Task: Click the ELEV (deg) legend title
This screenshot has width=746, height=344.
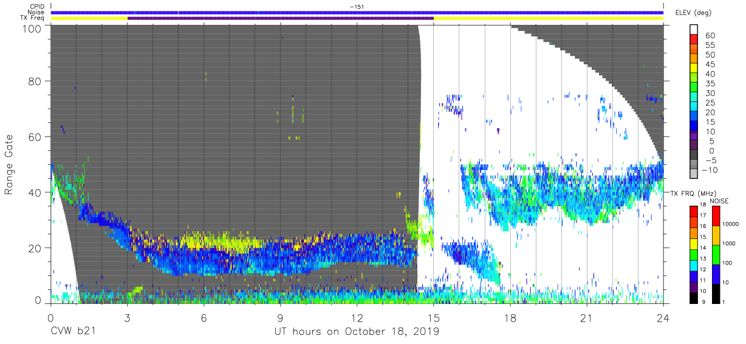Action: coord(692,12)
